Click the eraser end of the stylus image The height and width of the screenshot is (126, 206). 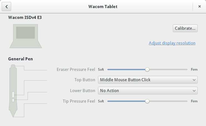click(x=13, y=66)
